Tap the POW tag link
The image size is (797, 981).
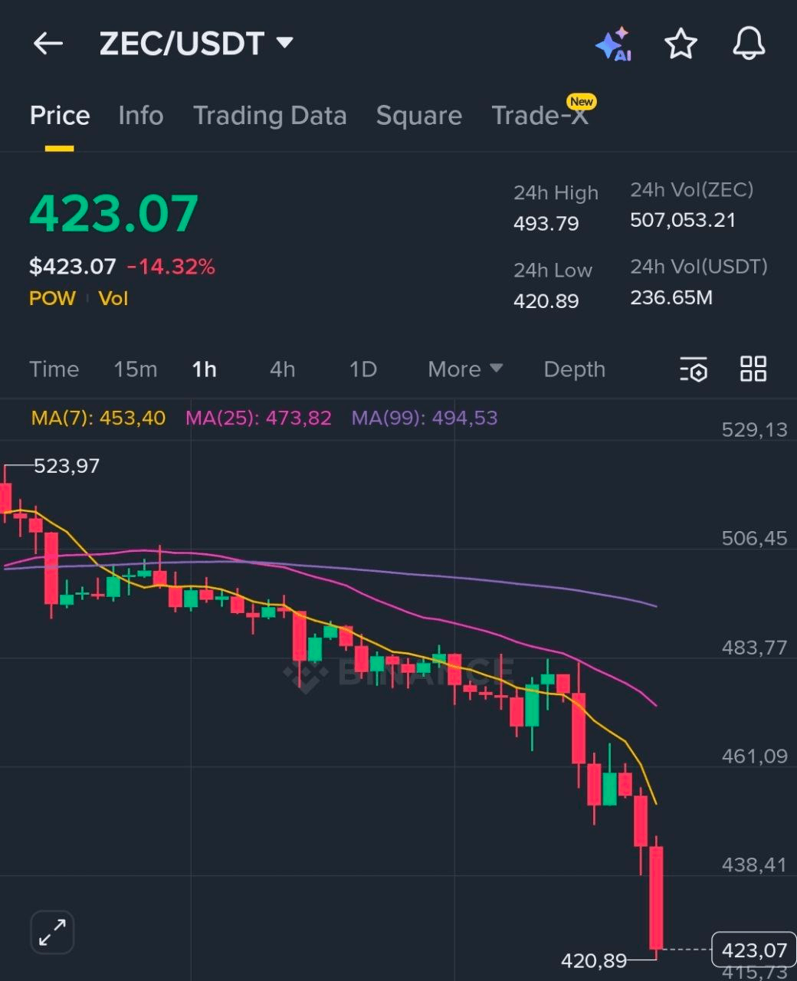(52, 298)
